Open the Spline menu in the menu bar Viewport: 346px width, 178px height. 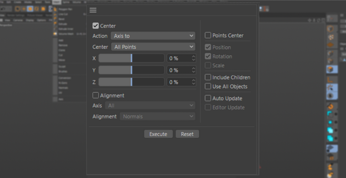66,2
